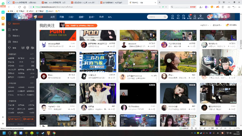This screenshot has width=242, height=136.
Task: Open follows heart icon in header
Action: (178, 17)
